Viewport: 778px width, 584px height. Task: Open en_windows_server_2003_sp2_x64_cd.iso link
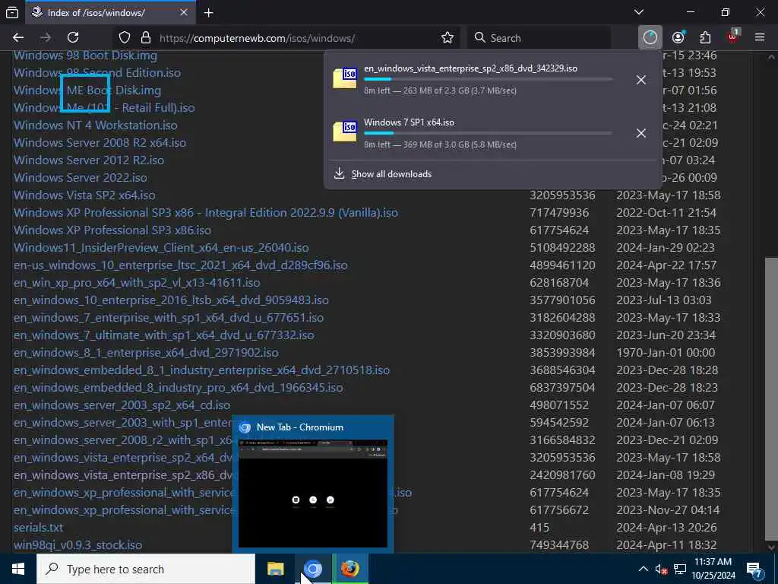click(x=122, y=405)
